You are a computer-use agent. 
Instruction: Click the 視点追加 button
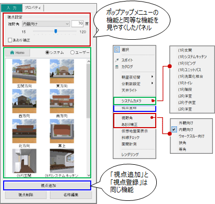click(x=47, y=185)
